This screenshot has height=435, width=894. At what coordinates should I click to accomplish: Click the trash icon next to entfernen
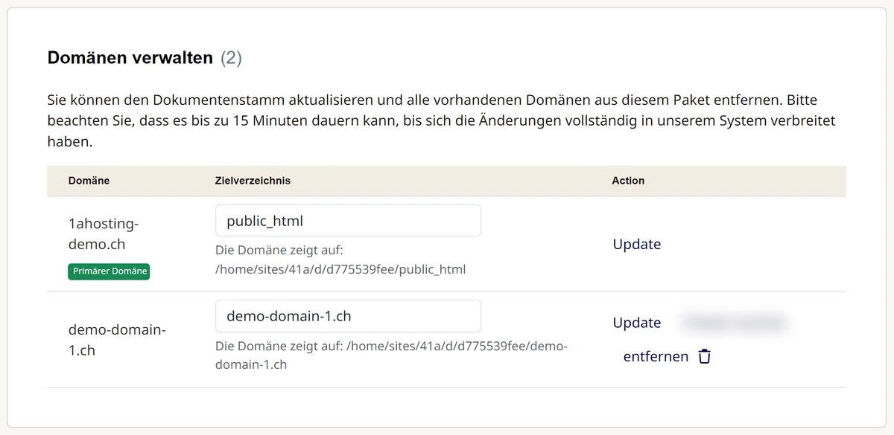click(705, 357)
